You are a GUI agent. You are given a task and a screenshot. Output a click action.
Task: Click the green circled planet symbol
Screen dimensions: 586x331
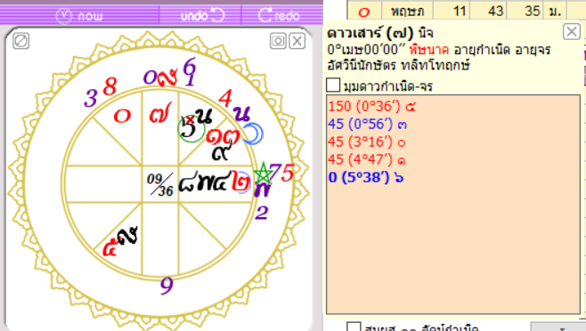[191, 128]
